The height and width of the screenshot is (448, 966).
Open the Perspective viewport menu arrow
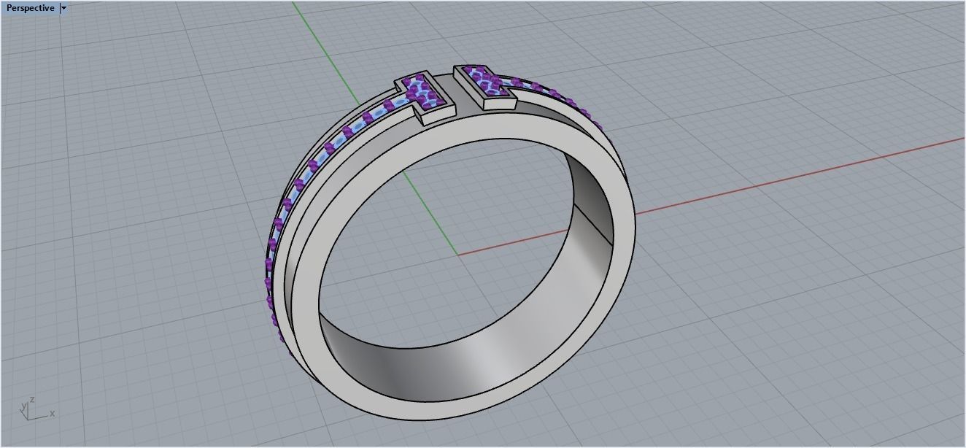(x=63, y=8)
